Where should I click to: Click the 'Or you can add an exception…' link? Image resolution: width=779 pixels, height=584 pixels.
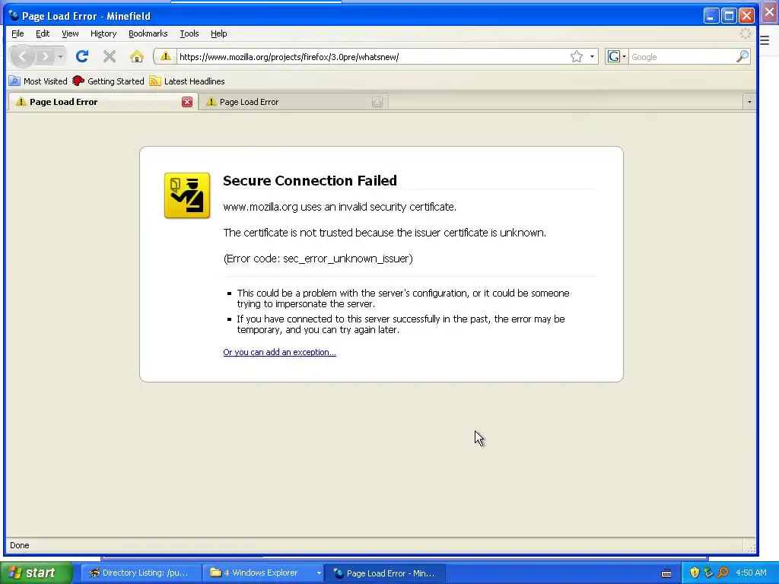pos(279,352)
